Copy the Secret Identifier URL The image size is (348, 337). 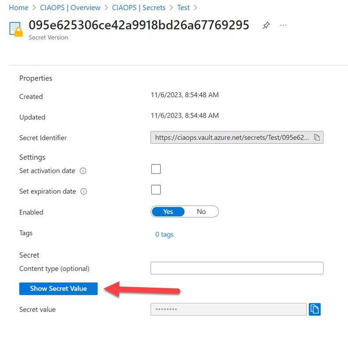pyautogui.click(x=317, y=138)
